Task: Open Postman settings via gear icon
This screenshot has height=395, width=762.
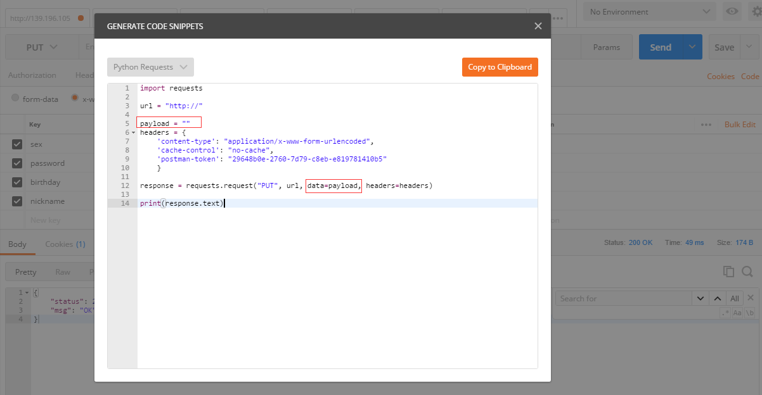Action: pyautogui.click(x=756, y=11)
